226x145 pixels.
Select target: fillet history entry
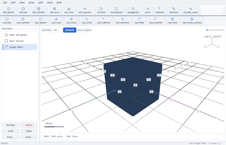point(20,47)
